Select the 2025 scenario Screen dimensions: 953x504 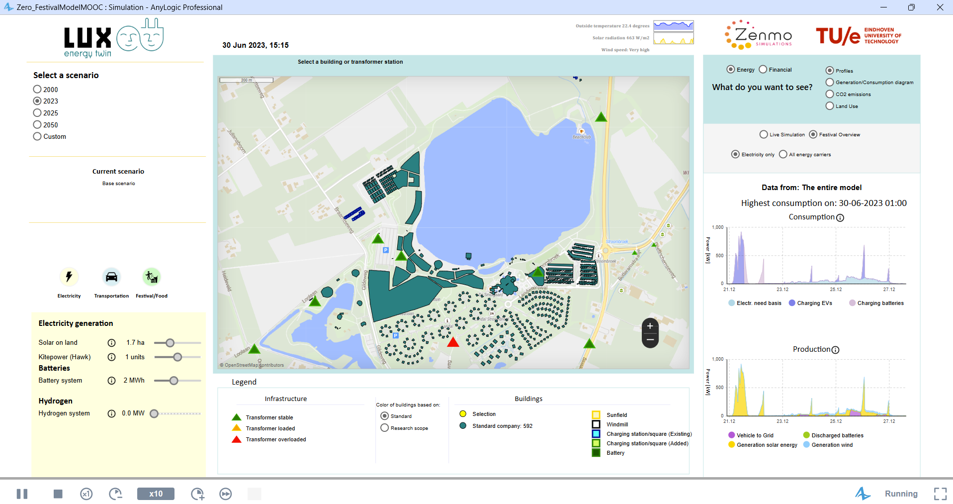point(37,113)
